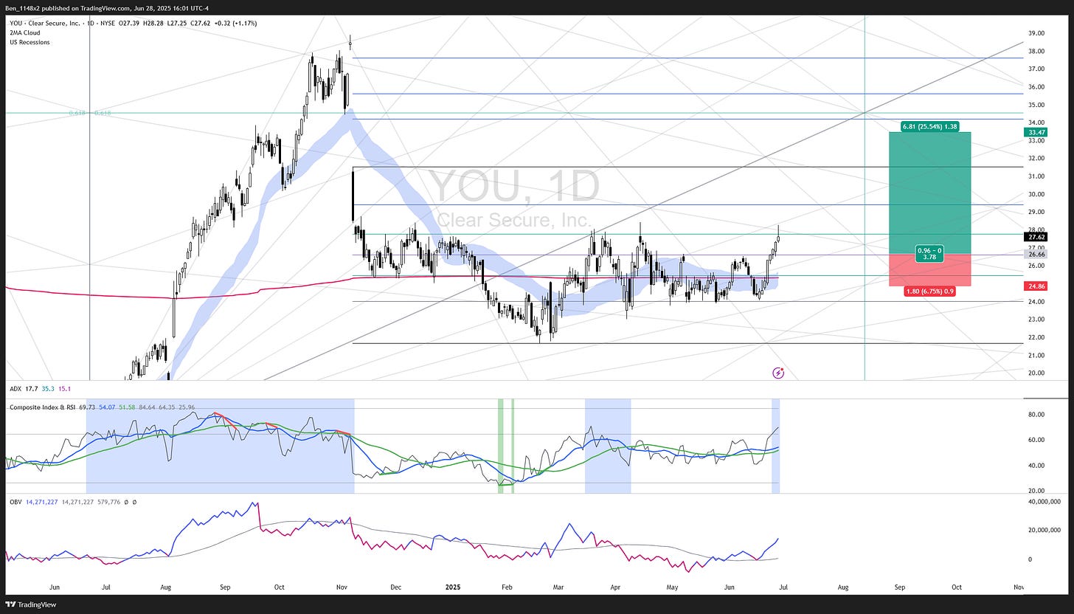Select the "2MA Cloud" indicator label
The width and height of the screenshot is (1074, 614).
pyautogui.click(x=25, y=32)
